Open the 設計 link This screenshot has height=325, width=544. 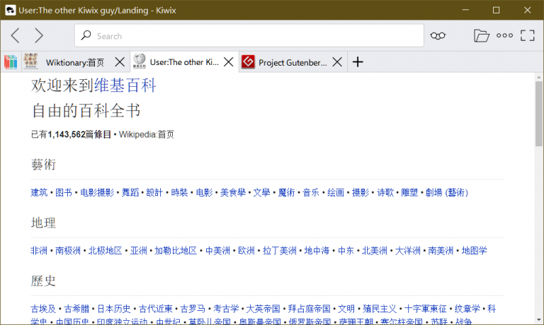154,192
